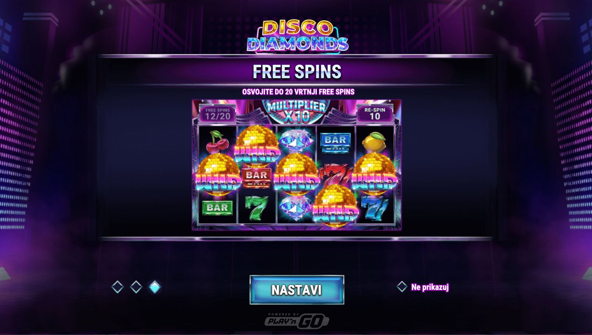The height and width of the screenshot is (335, 592).
Task: Click the NASTAVI continue button
Action: (297, 290)
